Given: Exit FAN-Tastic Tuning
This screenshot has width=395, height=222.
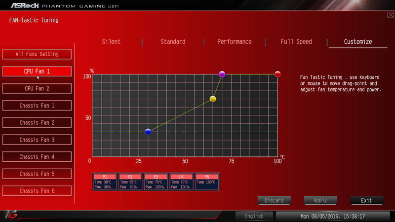Looking at the screenshot, I should pyautogui.click(x=366, y=201).
